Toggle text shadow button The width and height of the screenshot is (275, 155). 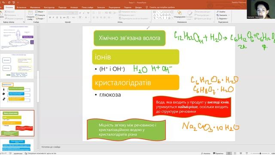point(61,18)
